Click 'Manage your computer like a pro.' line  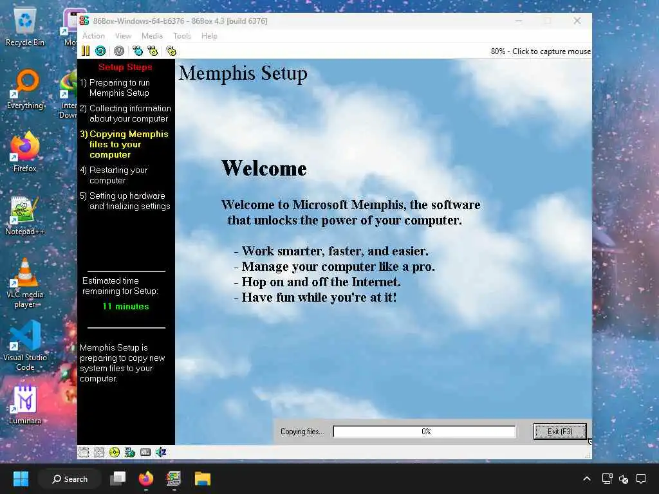click(x=335, y=266)
